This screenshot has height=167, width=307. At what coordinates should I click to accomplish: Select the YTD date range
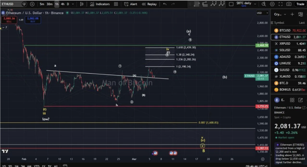coord(36,166)
